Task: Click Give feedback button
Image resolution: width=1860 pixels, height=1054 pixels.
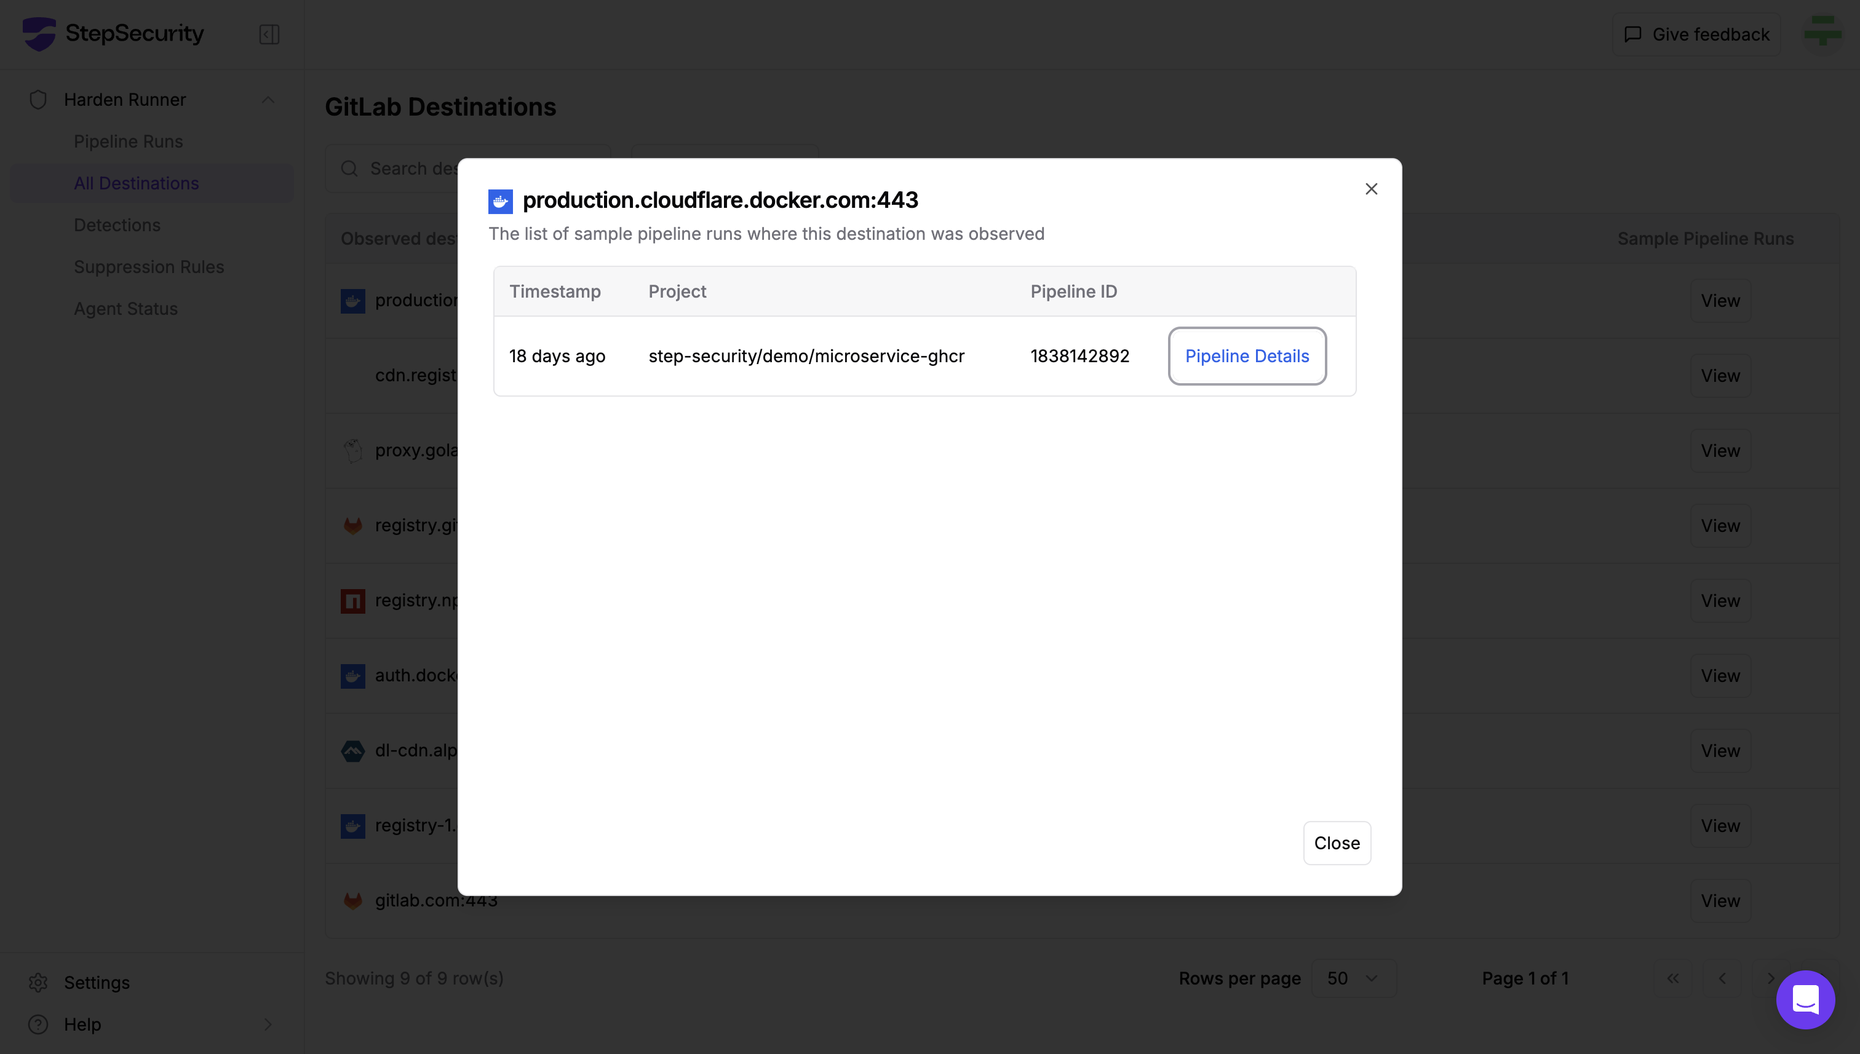Action: (x=1696, y=34)
